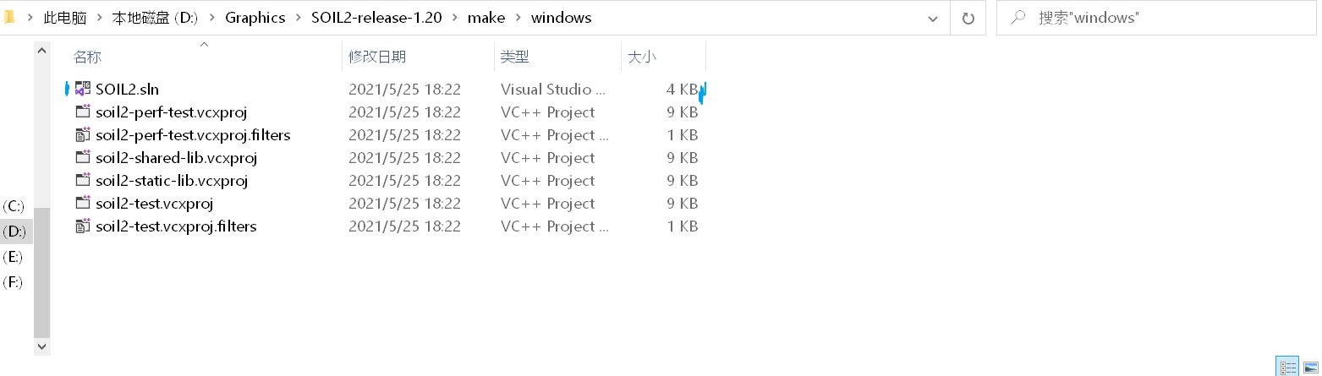
Task: Open the address bar history dropdown
Action: tap(933, 18)
